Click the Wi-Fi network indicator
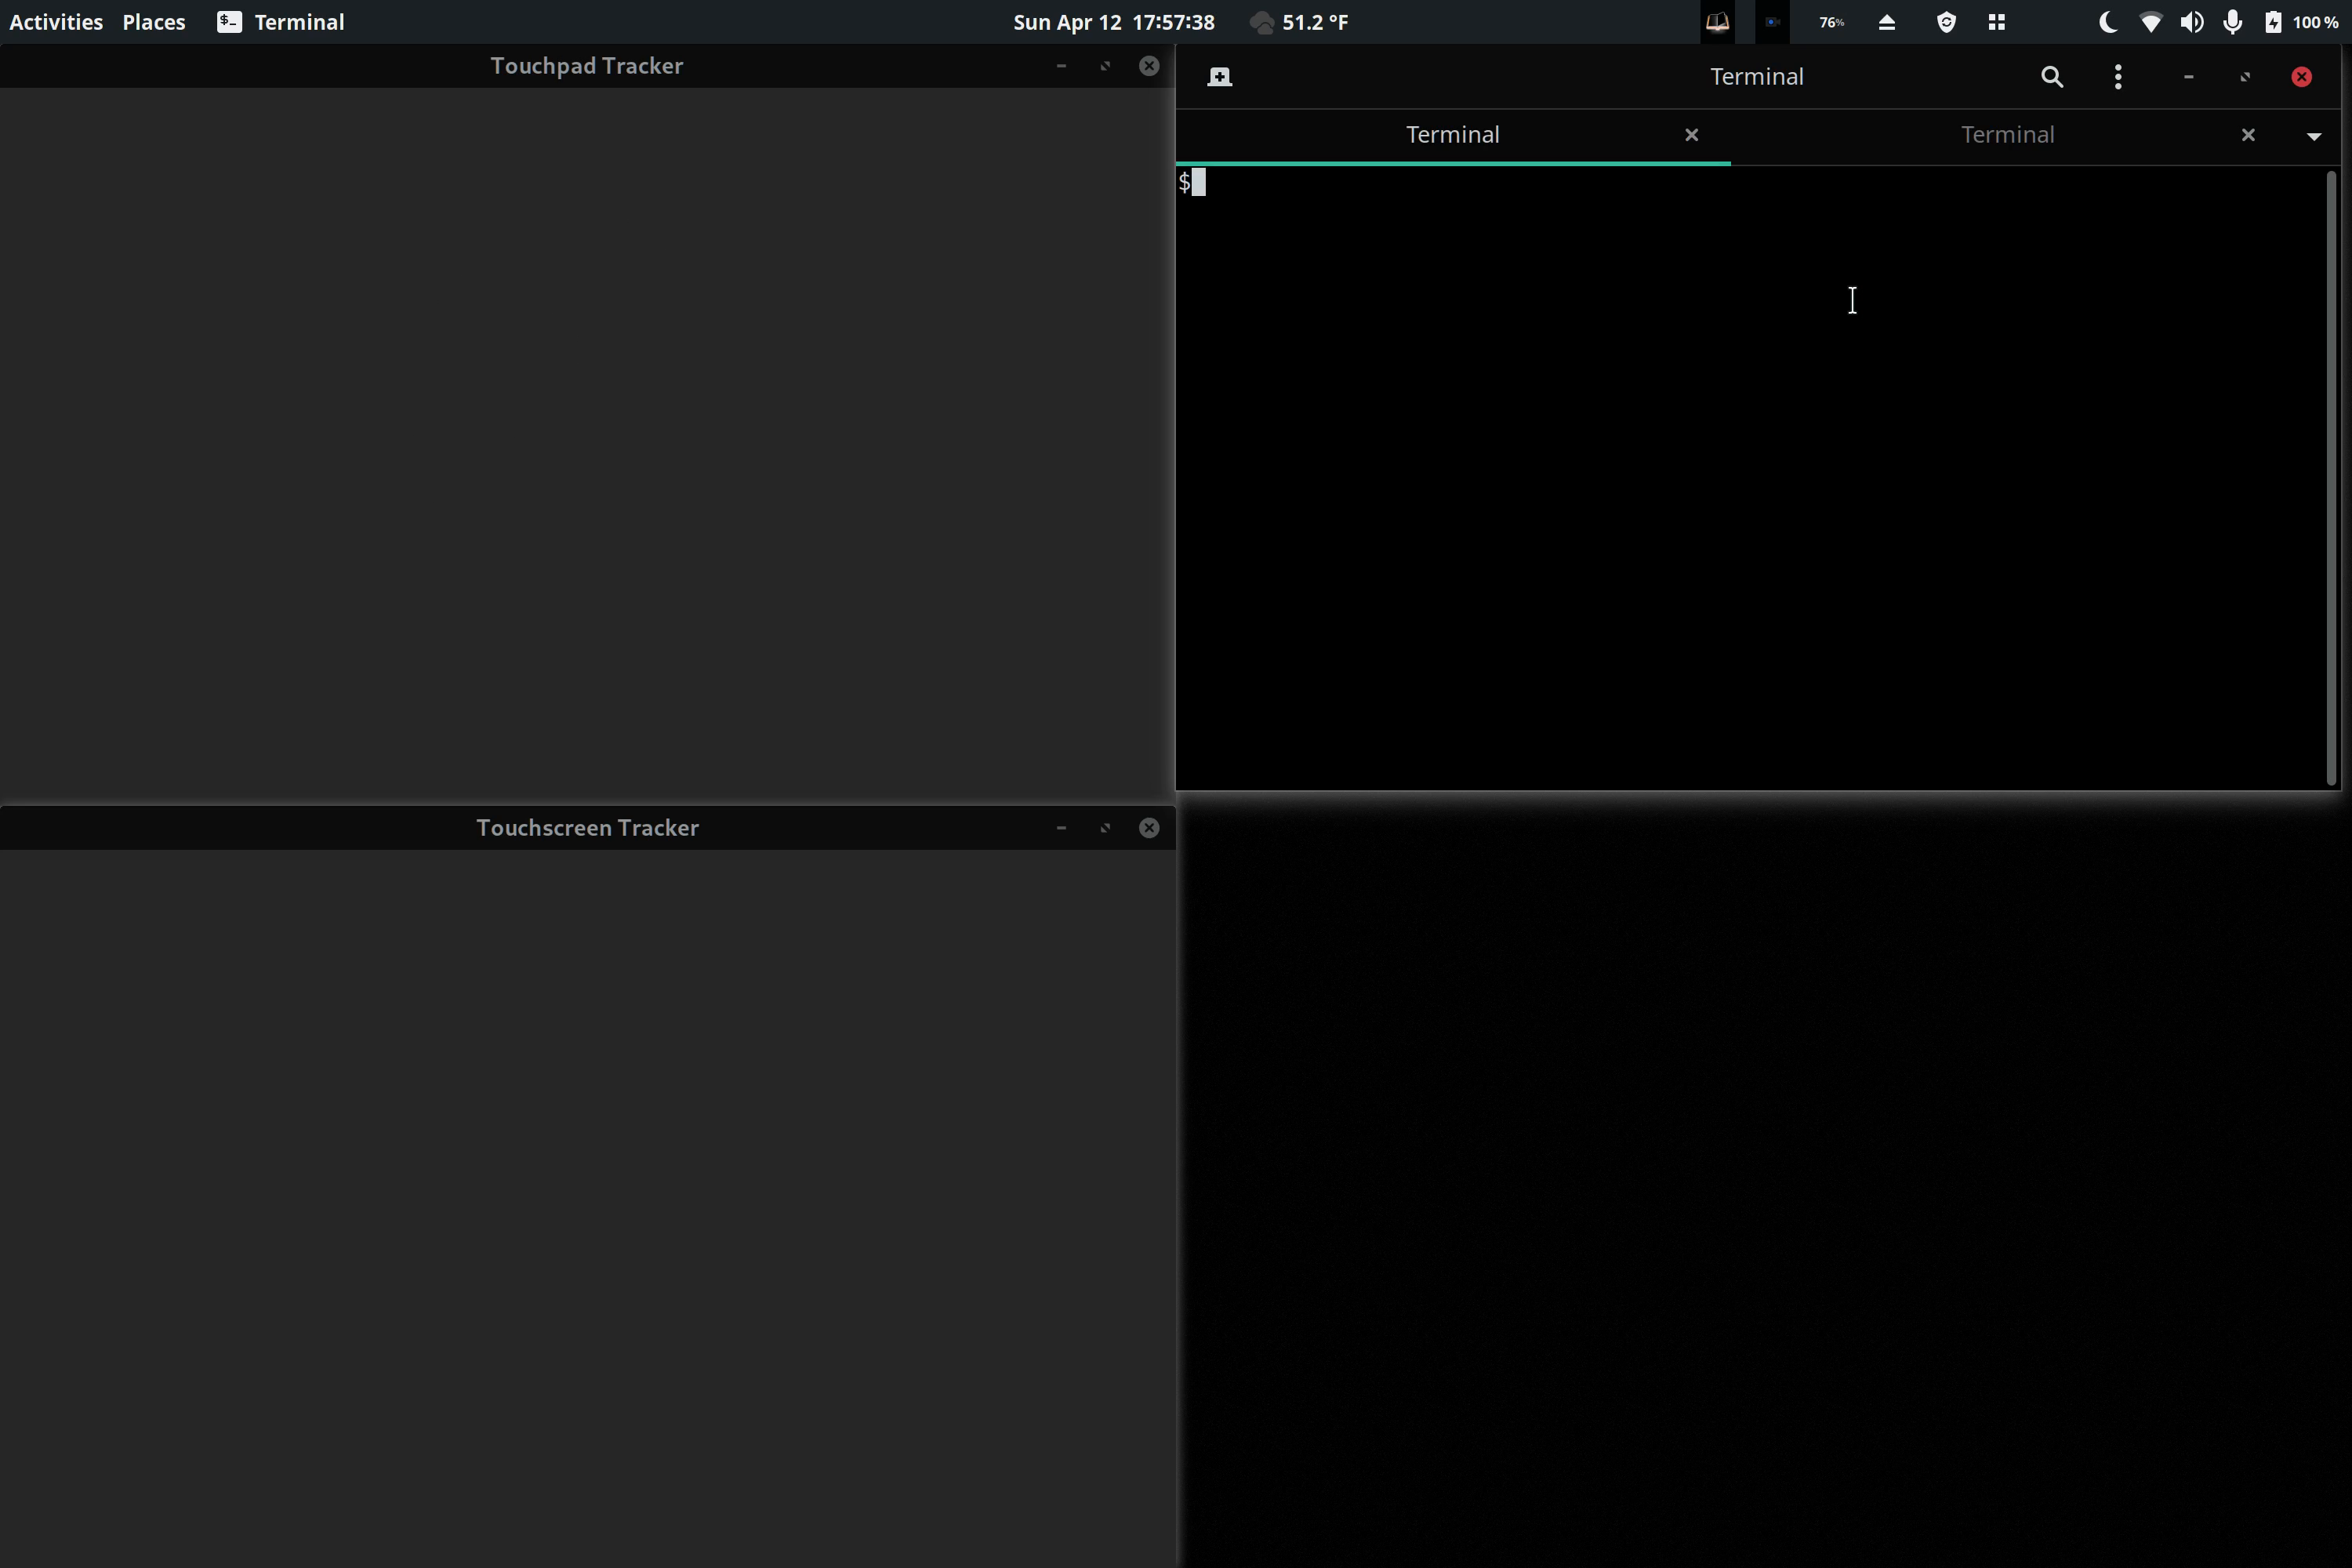The image size is (2352, 1568). 2150,22
